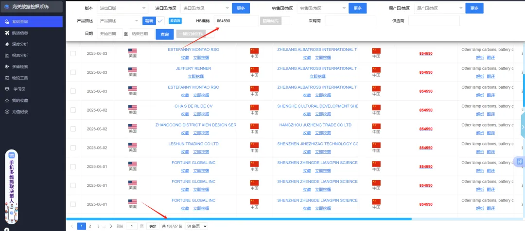Click the blue horizontal table scrollbar
525x231 pixels.
click(x=239, y=219)
